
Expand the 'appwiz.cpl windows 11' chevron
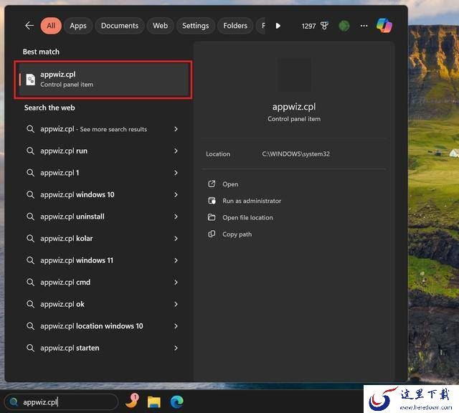pos(176,260)
